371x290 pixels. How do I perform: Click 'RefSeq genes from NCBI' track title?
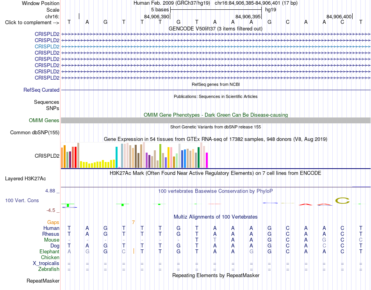216,84
